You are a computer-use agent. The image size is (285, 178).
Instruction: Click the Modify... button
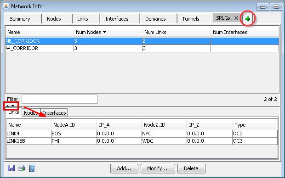(x=158, y=168)
